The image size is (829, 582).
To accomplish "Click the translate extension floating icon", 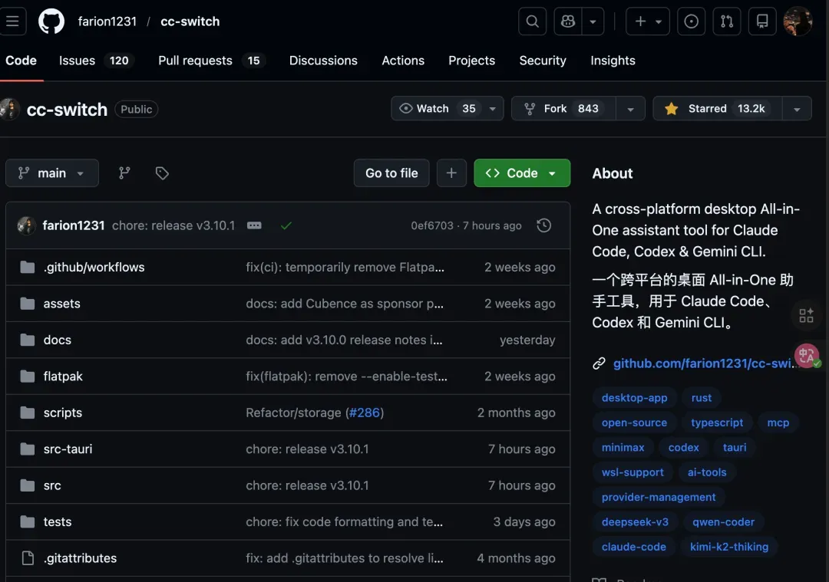I will pos(807,356).
